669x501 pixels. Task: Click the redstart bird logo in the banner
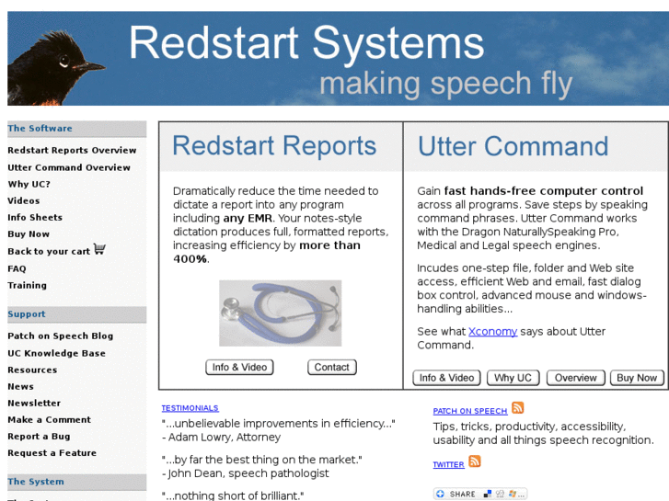tap(56, 67)
